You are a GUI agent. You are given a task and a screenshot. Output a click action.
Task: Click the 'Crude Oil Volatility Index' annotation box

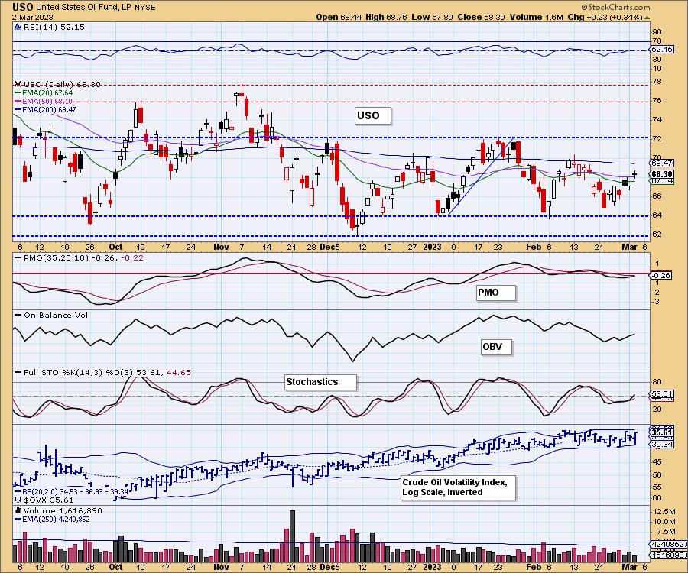click(x=459, y=487)
